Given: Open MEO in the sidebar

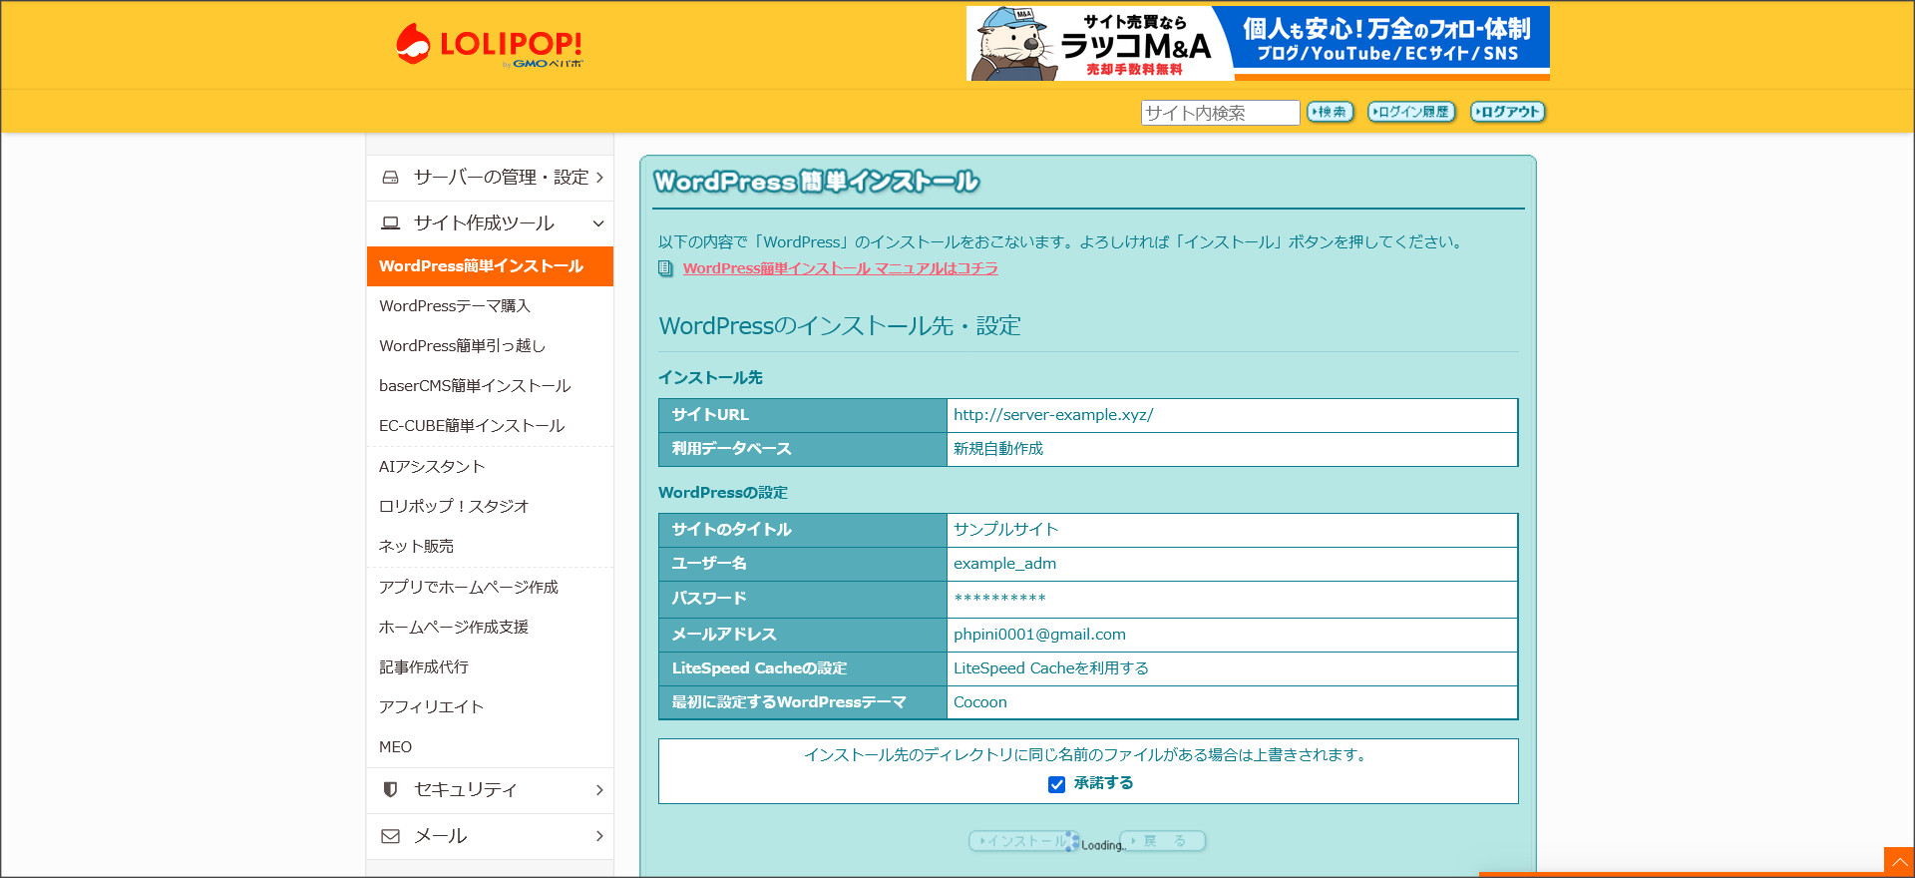Looking at the screenshot, I should pos(396,747).
